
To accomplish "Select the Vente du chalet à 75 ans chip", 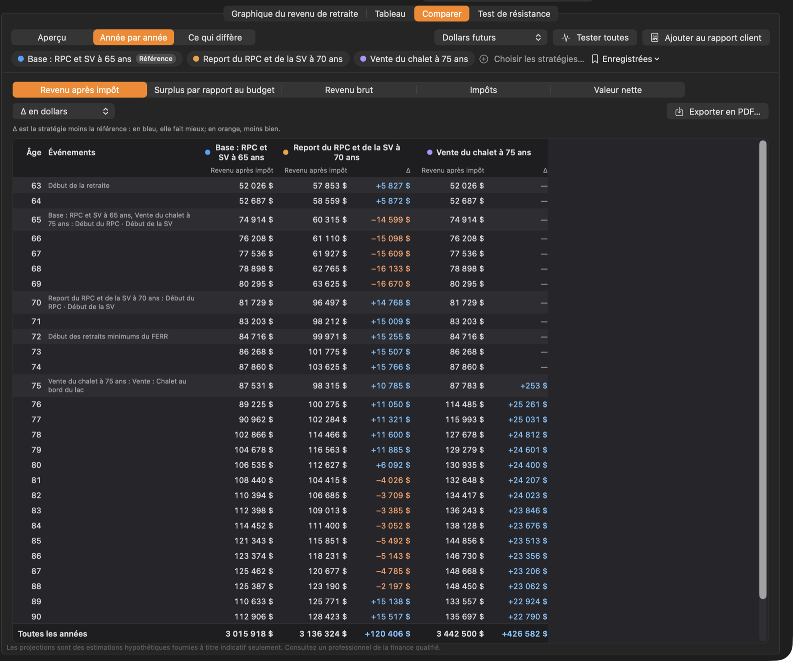I will click(414, 59).
